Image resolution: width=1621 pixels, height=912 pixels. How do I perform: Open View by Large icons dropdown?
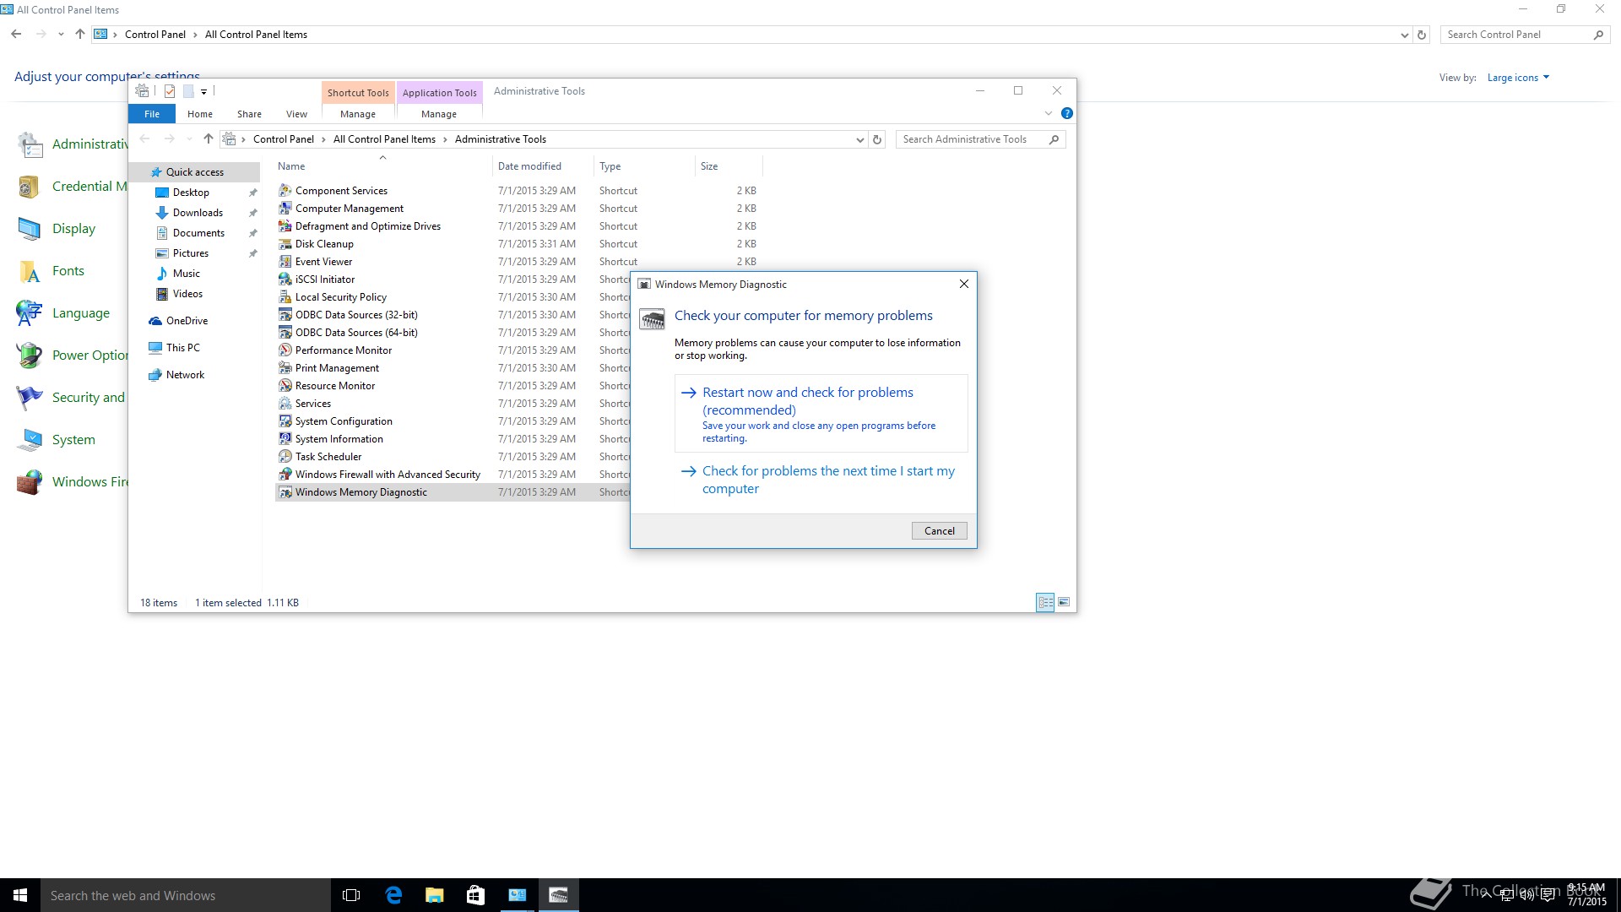click(x=1518, y=78)
